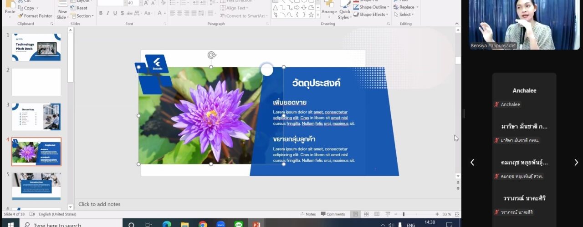
Task: Switch to Slide Sorter view
Action: coord(366,214)
